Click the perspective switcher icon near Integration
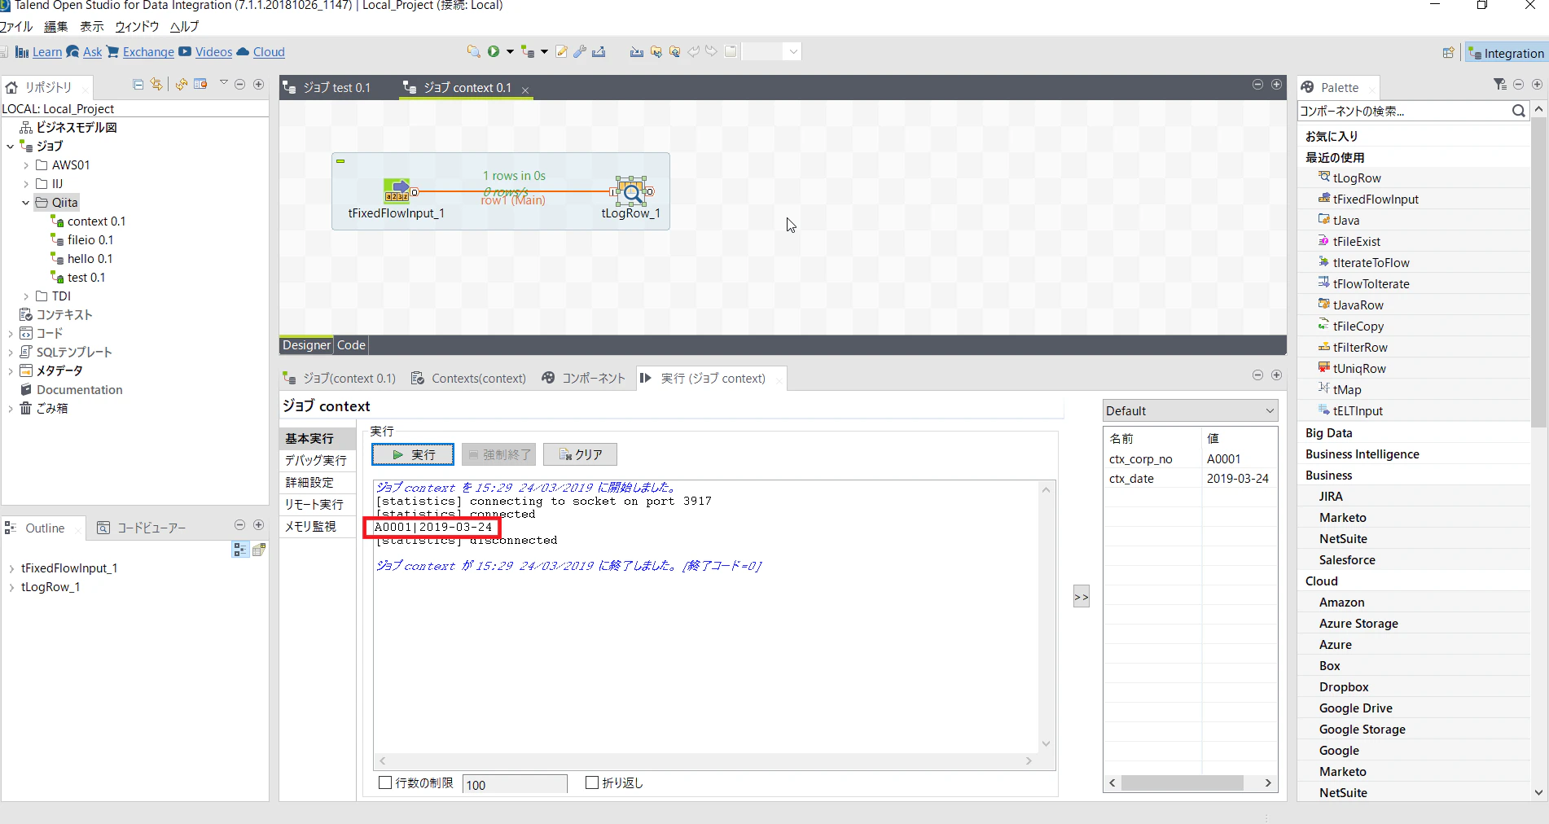1549x824 pixels. 1448,52
